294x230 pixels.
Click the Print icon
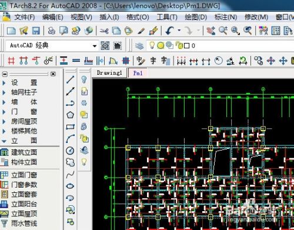pyautogui.click(x=51, y=31)
